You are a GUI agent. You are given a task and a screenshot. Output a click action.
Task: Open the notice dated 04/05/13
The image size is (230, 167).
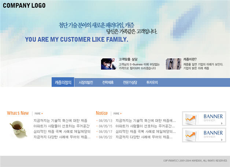[146, 121]
